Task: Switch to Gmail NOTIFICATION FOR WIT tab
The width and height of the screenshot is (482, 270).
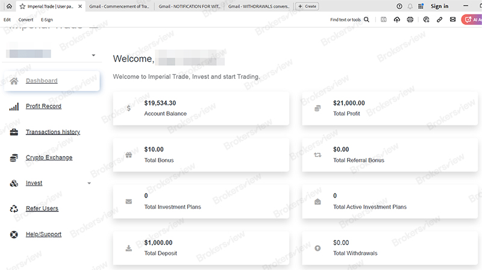Action: [x=189, y=6]
